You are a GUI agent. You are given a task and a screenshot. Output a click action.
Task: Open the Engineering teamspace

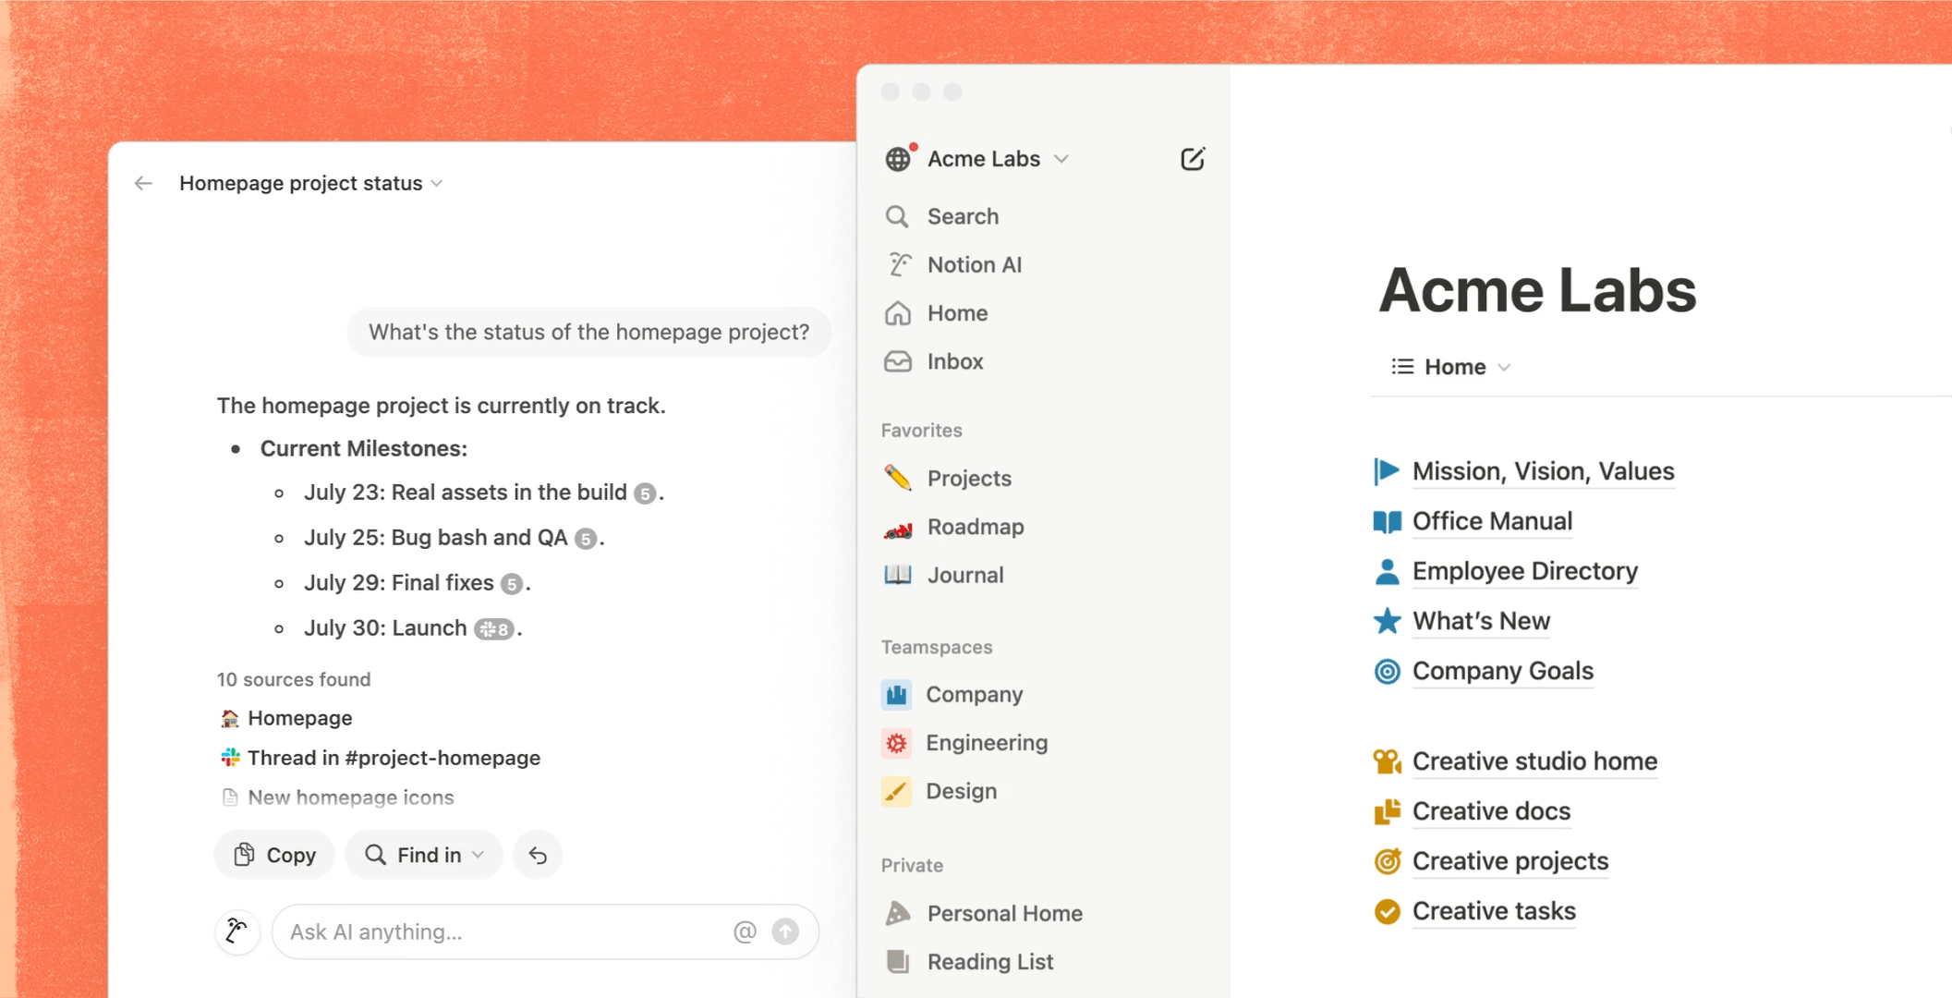point(987,743)
